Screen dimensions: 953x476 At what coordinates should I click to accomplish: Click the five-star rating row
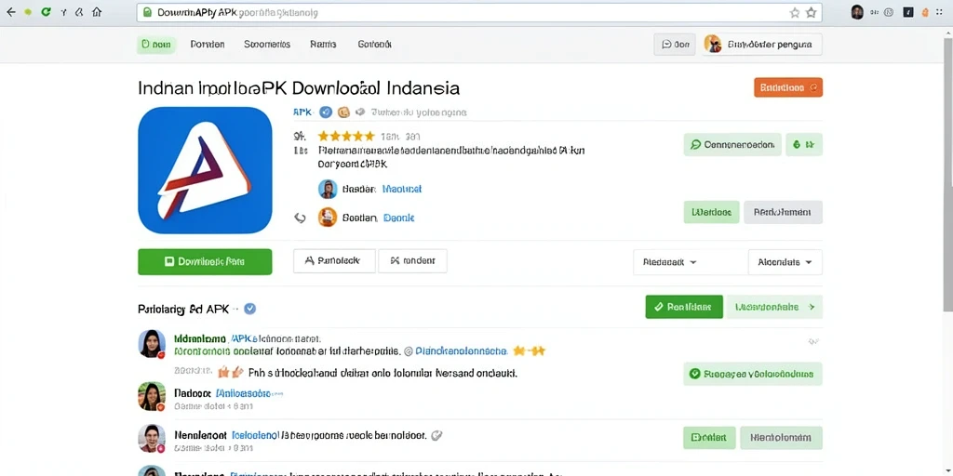click(346, 136)
